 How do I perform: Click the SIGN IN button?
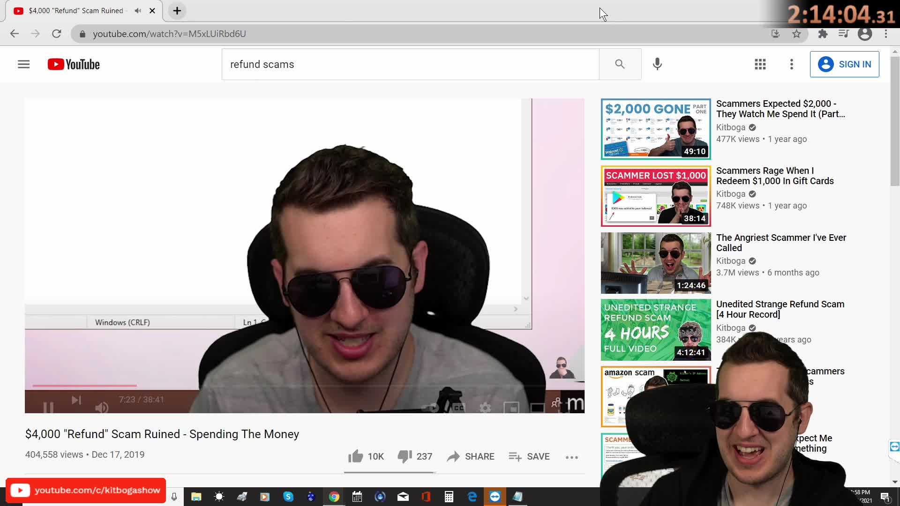tap(844, 64)
